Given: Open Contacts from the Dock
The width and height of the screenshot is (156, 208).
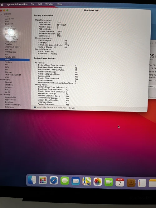Looking at the screenshot, I should click(131, 183).
